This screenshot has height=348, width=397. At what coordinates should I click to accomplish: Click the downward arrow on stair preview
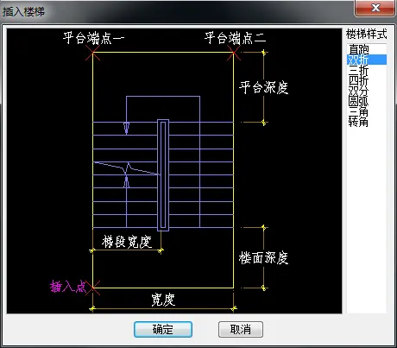pos(126,128)
